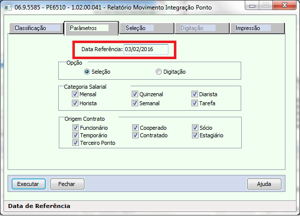This screenshot has width=300, height=217.
Task: Open the Seleção tab
Action: (147, 28)
